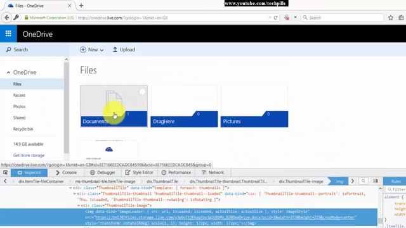Click the OneDrive header title

pyautogui.click(x=37, y=34)
